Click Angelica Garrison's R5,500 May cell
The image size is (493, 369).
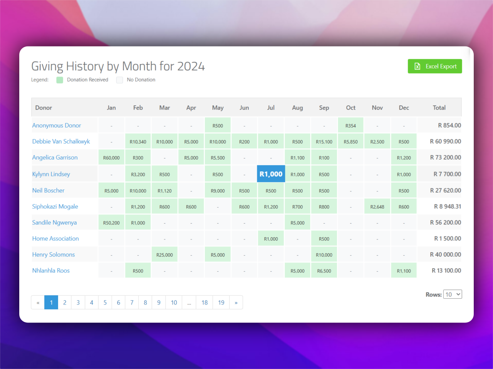click(x=218, y=158)
